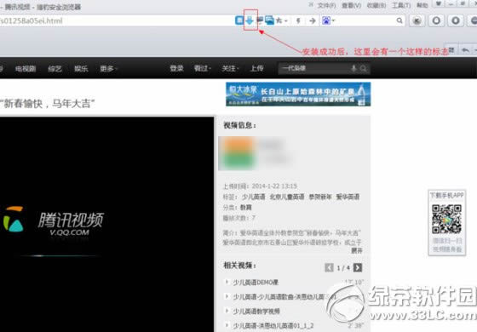Viewport: 477px width, 332px height.
Task: Click the right-arrow go button in address bar
Action: tap(313, 20)
